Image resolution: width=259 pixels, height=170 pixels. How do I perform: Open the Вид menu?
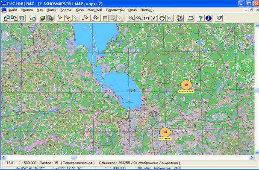40,10
